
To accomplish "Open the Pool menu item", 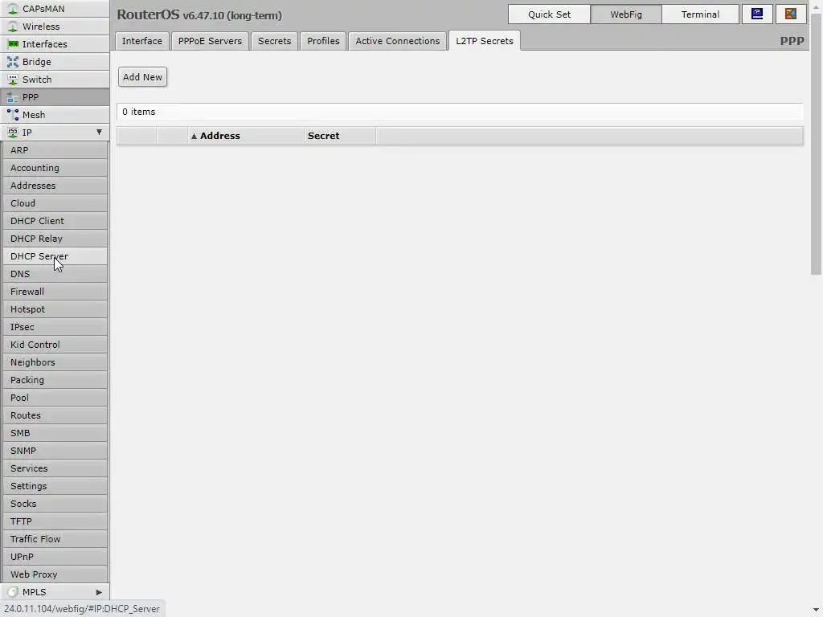I will click(55, 397).
